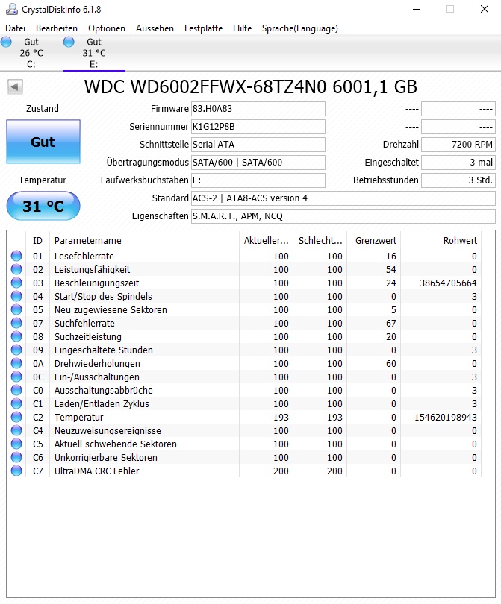Click status icon for Suchfehlerrate row
Image resolution: width=501 pixels, height=604 pixels.
coord(16,323)
